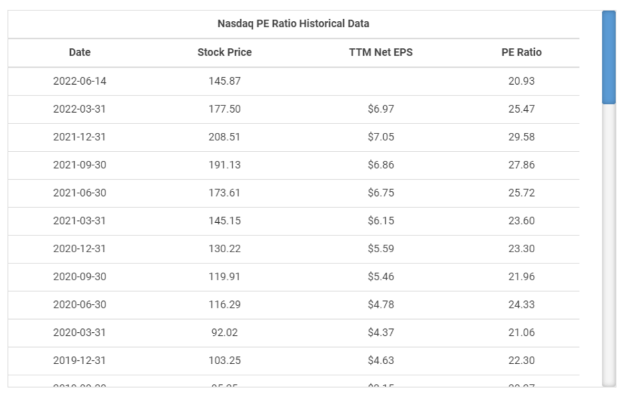Click the scrollbar track below the thumb

(x=608, y=244)
